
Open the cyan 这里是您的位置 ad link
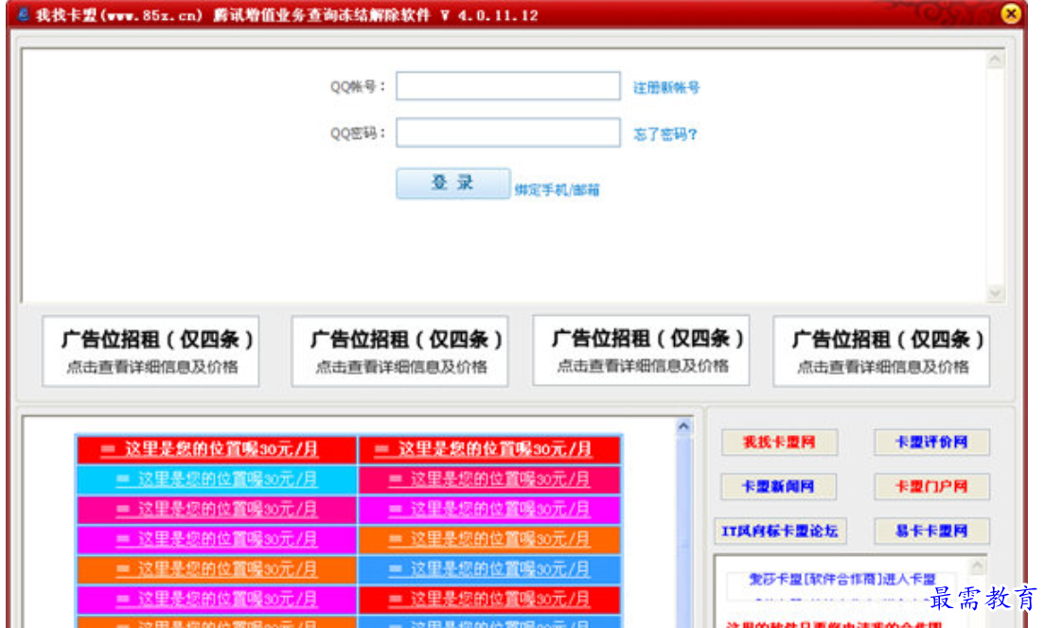pos(217,479)
